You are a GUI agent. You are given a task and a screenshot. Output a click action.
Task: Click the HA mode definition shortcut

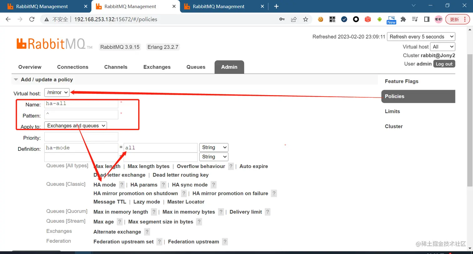click(104, 185)
